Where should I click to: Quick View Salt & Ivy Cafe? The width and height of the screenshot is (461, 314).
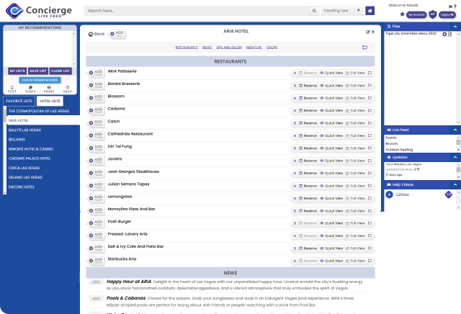click(331, 248)
